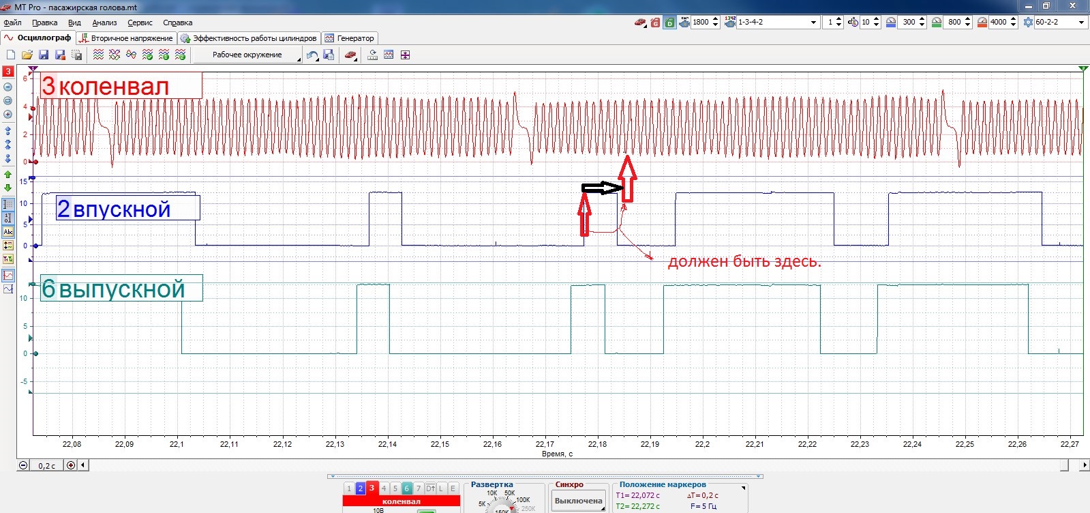
Task: Zoom out timebase with minus button at bottom
Action: [24, 465]
